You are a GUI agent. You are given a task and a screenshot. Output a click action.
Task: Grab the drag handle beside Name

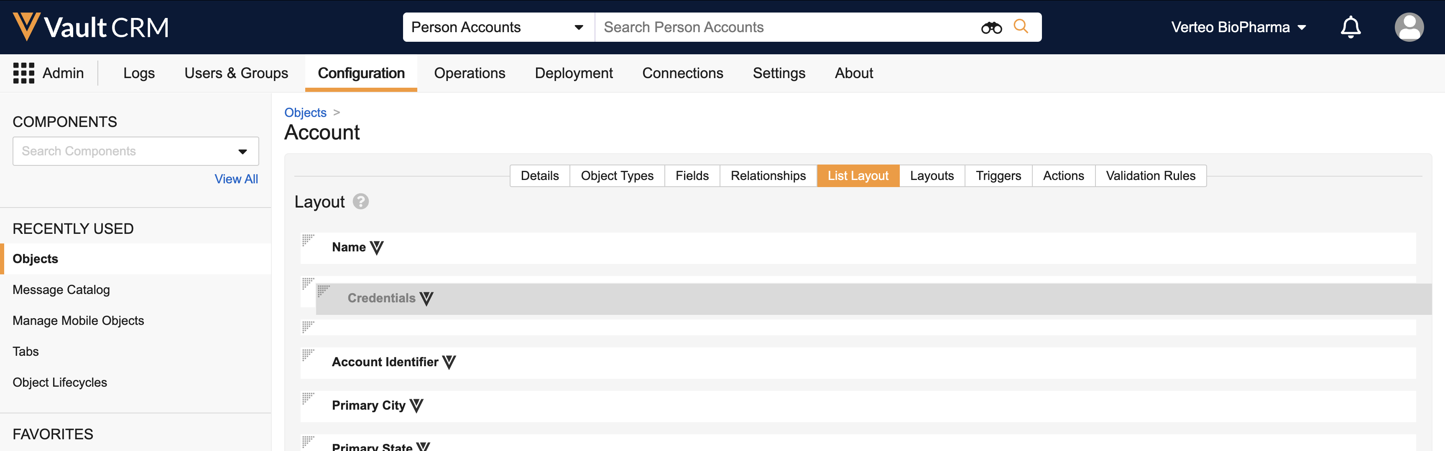(x=308, y=241)
